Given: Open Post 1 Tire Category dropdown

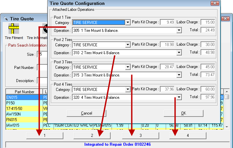Looking at the screenshot, I should tap(128, 23).
